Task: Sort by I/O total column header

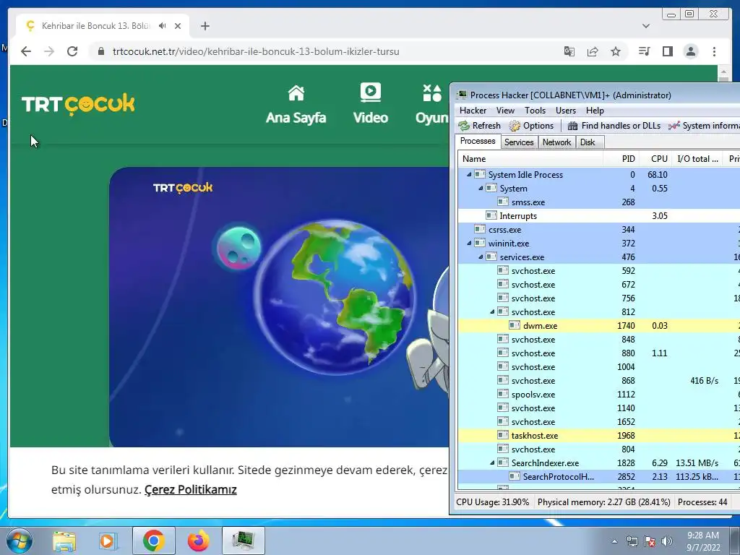Action: [698, 159]
